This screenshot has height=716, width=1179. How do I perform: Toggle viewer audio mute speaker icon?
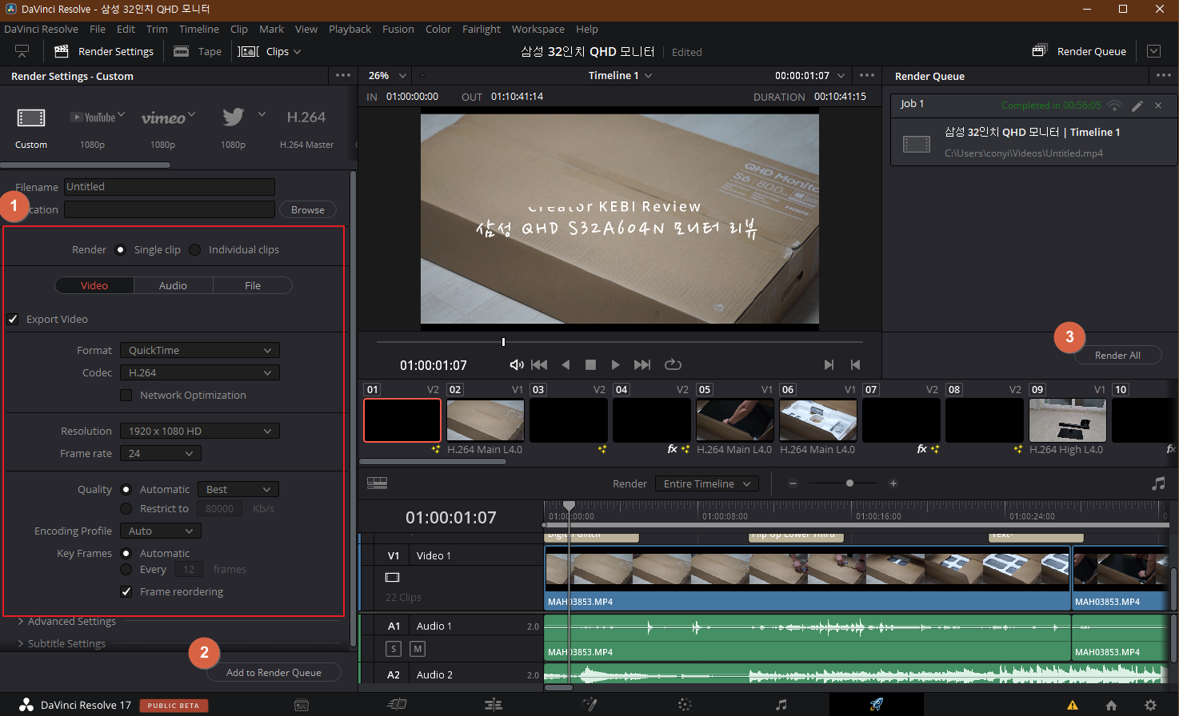point(517,364)
